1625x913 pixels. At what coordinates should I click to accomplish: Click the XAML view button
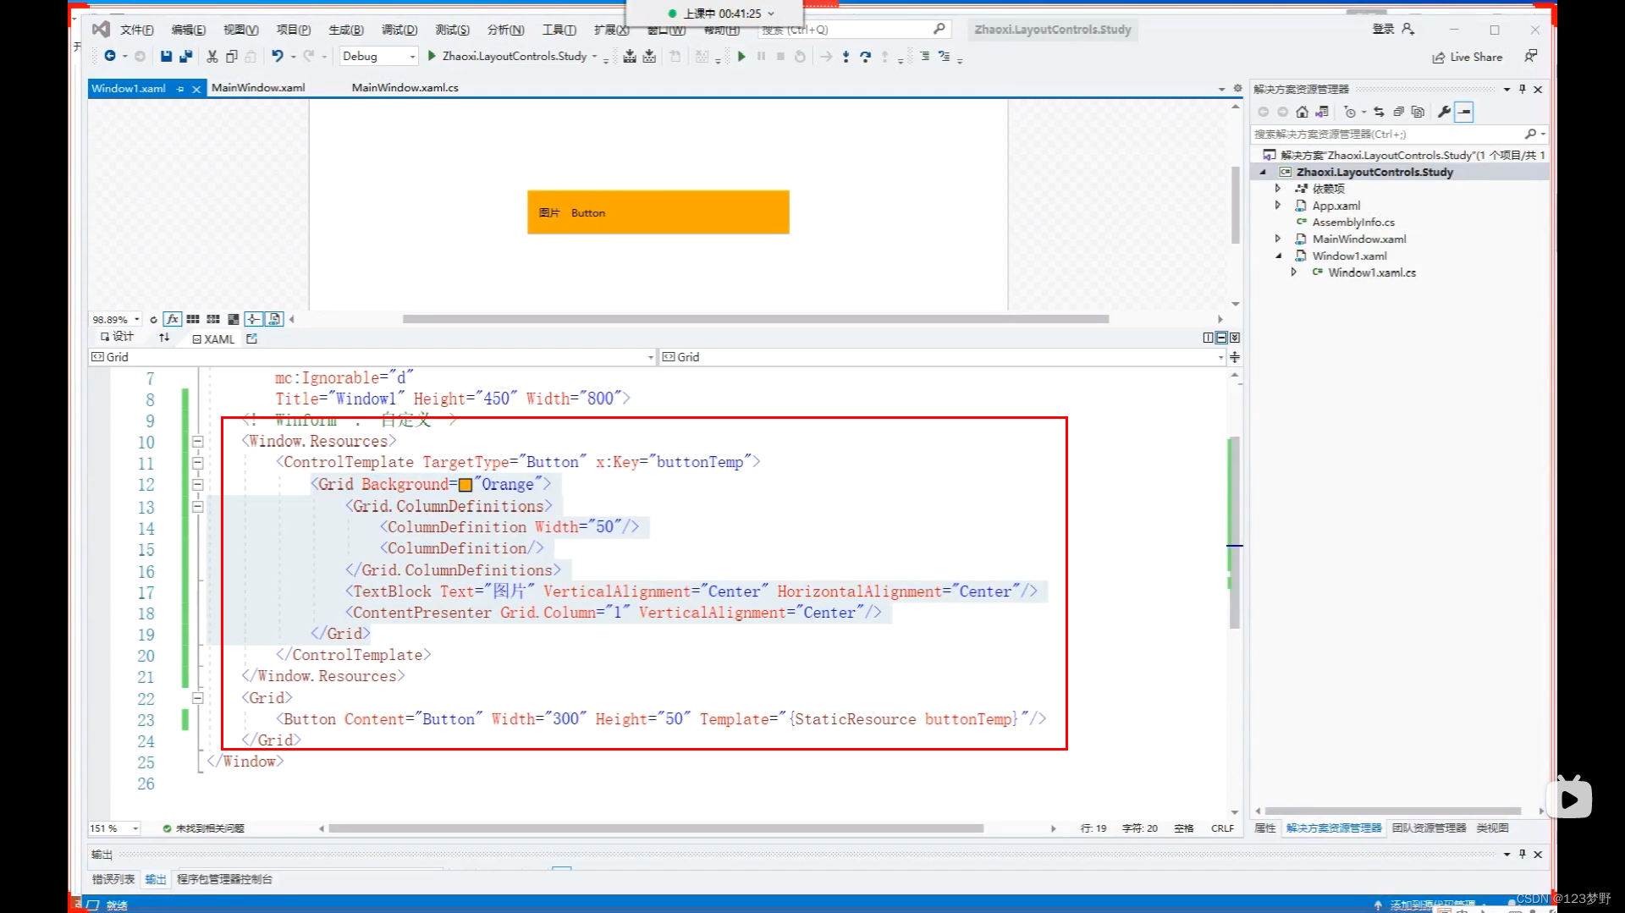point(213,339)
